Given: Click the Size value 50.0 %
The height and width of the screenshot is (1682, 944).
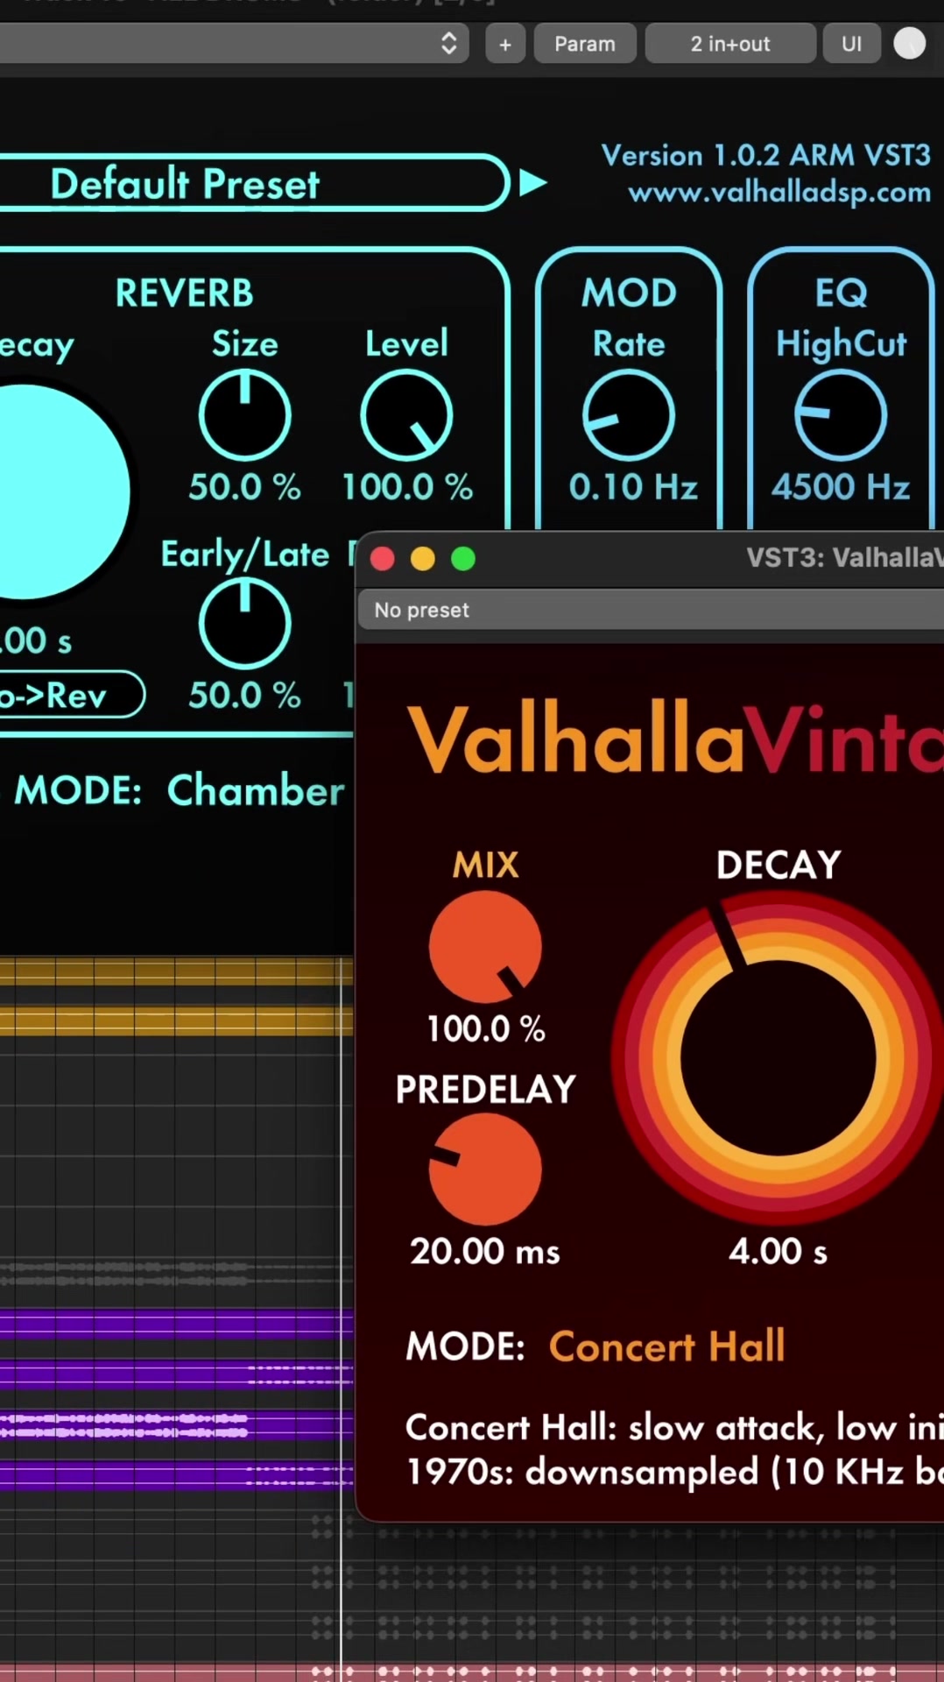Looking at the screenshot, I should tap(245, 487).
